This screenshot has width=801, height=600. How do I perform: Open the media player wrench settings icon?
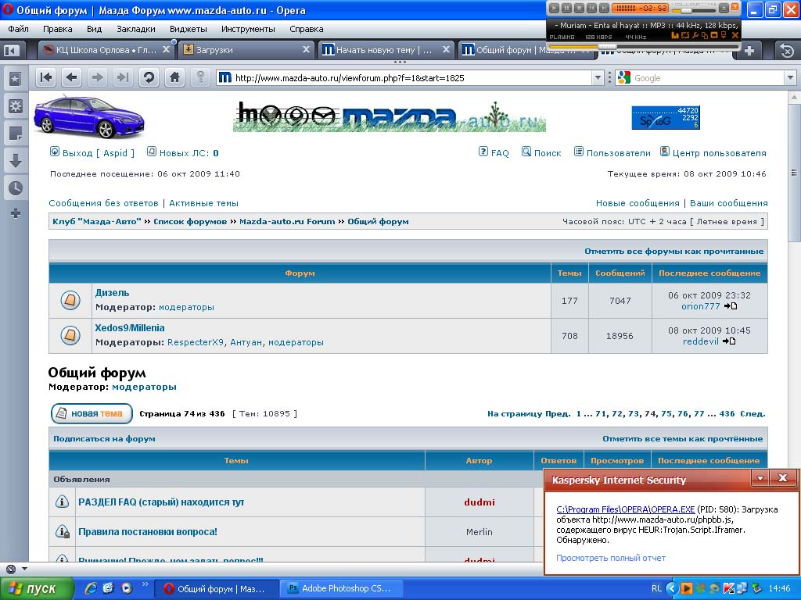pyautogui.click(x=695, y=35)
